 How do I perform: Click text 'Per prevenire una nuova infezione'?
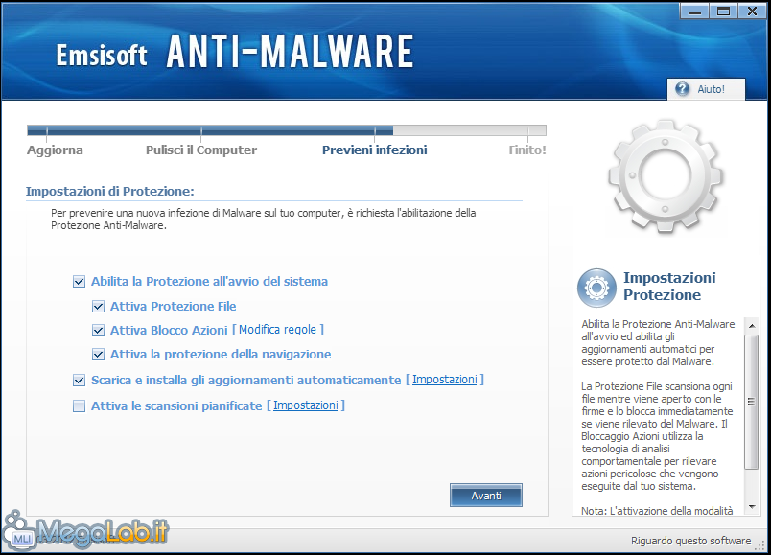pos(263,220)
